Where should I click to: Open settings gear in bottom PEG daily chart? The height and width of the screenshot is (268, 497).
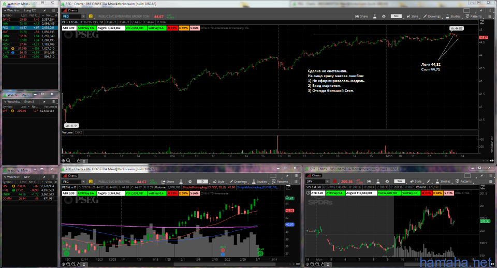point(190,182)
